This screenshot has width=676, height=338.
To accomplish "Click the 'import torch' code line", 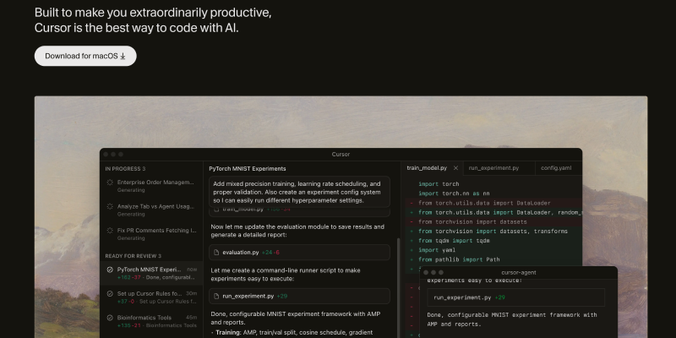I will [439, 184].
